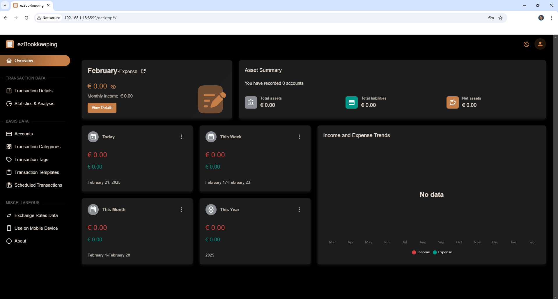
Task: Click the View Details button
Action: [102, 108]
